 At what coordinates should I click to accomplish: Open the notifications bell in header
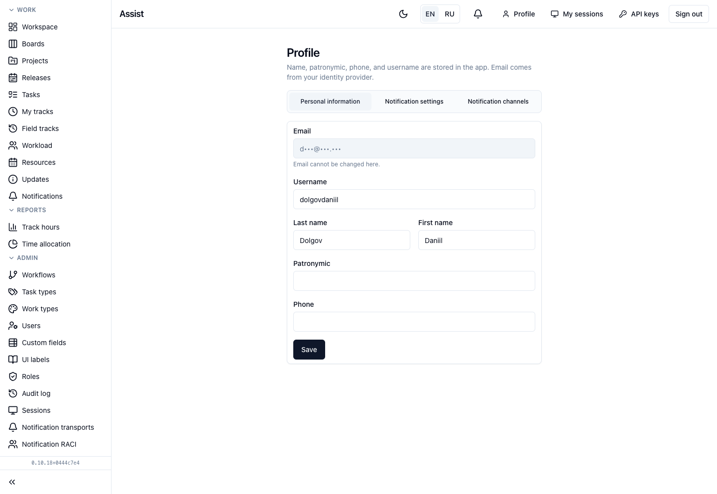(478, 14)
